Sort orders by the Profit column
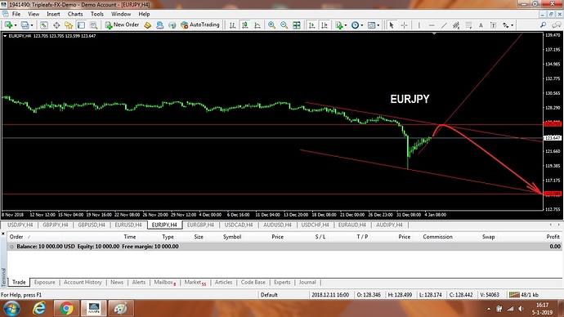 point(553,237)
